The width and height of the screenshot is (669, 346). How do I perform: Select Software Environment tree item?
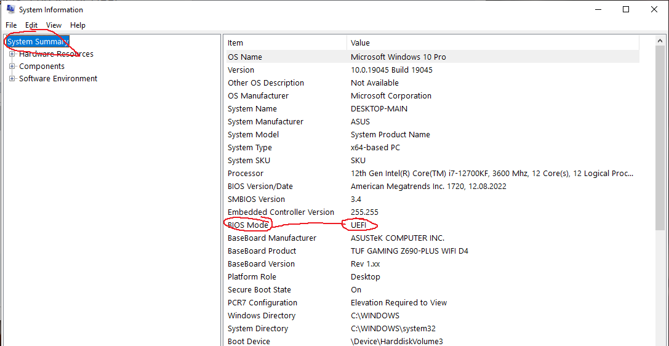tap(58, 79)
